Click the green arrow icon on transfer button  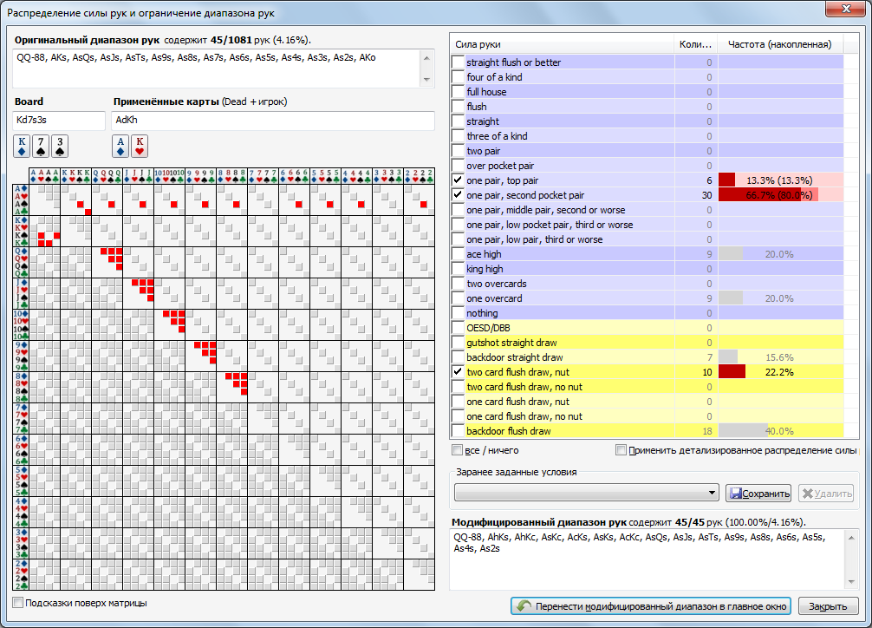point(524,605)
